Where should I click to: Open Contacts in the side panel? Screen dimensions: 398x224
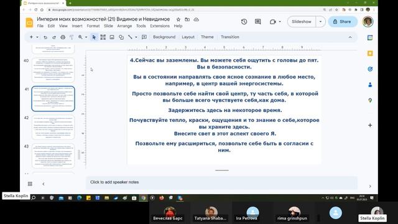[370, 85]
